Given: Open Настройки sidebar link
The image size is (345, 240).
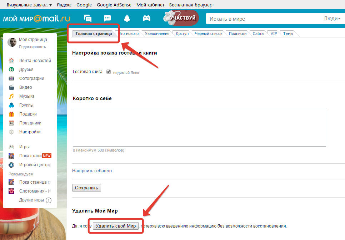Looking at the screenshot, I should [x=30, y=132].
